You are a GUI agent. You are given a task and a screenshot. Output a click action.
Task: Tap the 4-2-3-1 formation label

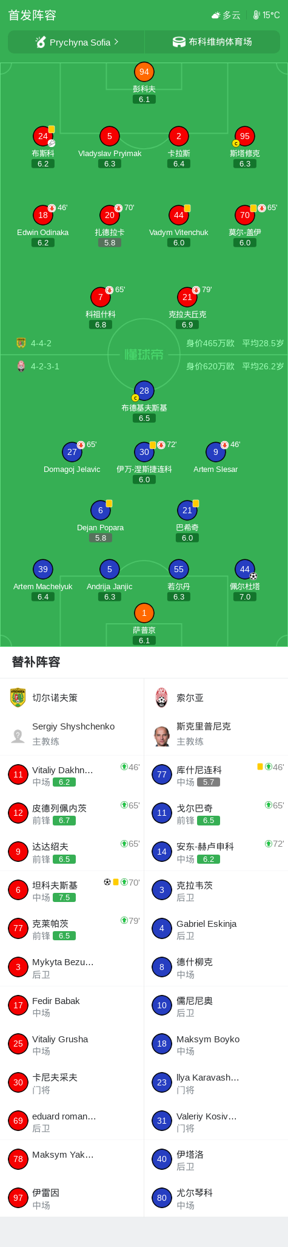pos(45,366)
